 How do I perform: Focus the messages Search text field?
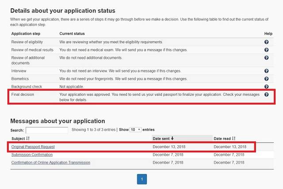tap(47, 130)
